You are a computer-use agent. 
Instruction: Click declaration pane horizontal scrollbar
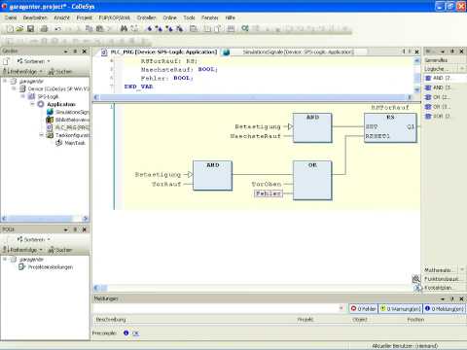pyautogui.click(x=253, y=97)
